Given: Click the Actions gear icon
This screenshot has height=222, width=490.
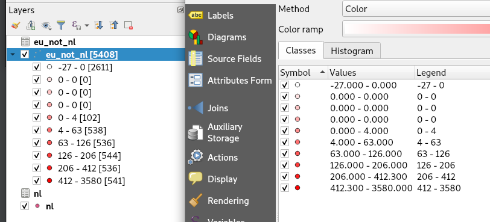Looking at the screenshot, I should coord(196,157).
